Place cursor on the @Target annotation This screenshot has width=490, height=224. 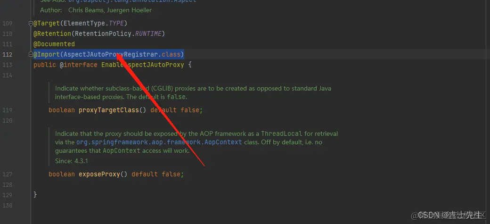point(47,24)
